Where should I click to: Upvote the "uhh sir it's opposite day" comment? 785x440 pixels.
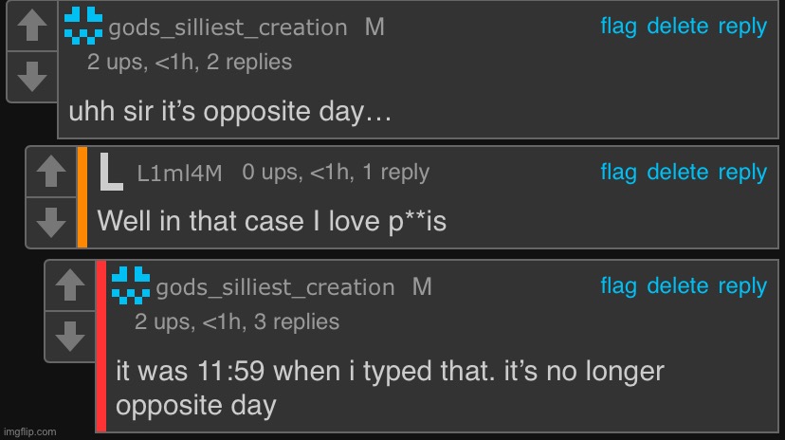point(33,27)
